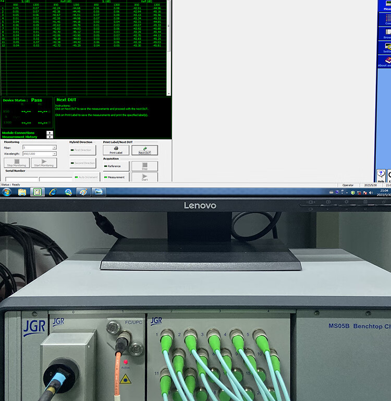Click the Stop Monitoring button
Viewport: 391px width, 401px height.
[x=17, y=163]
